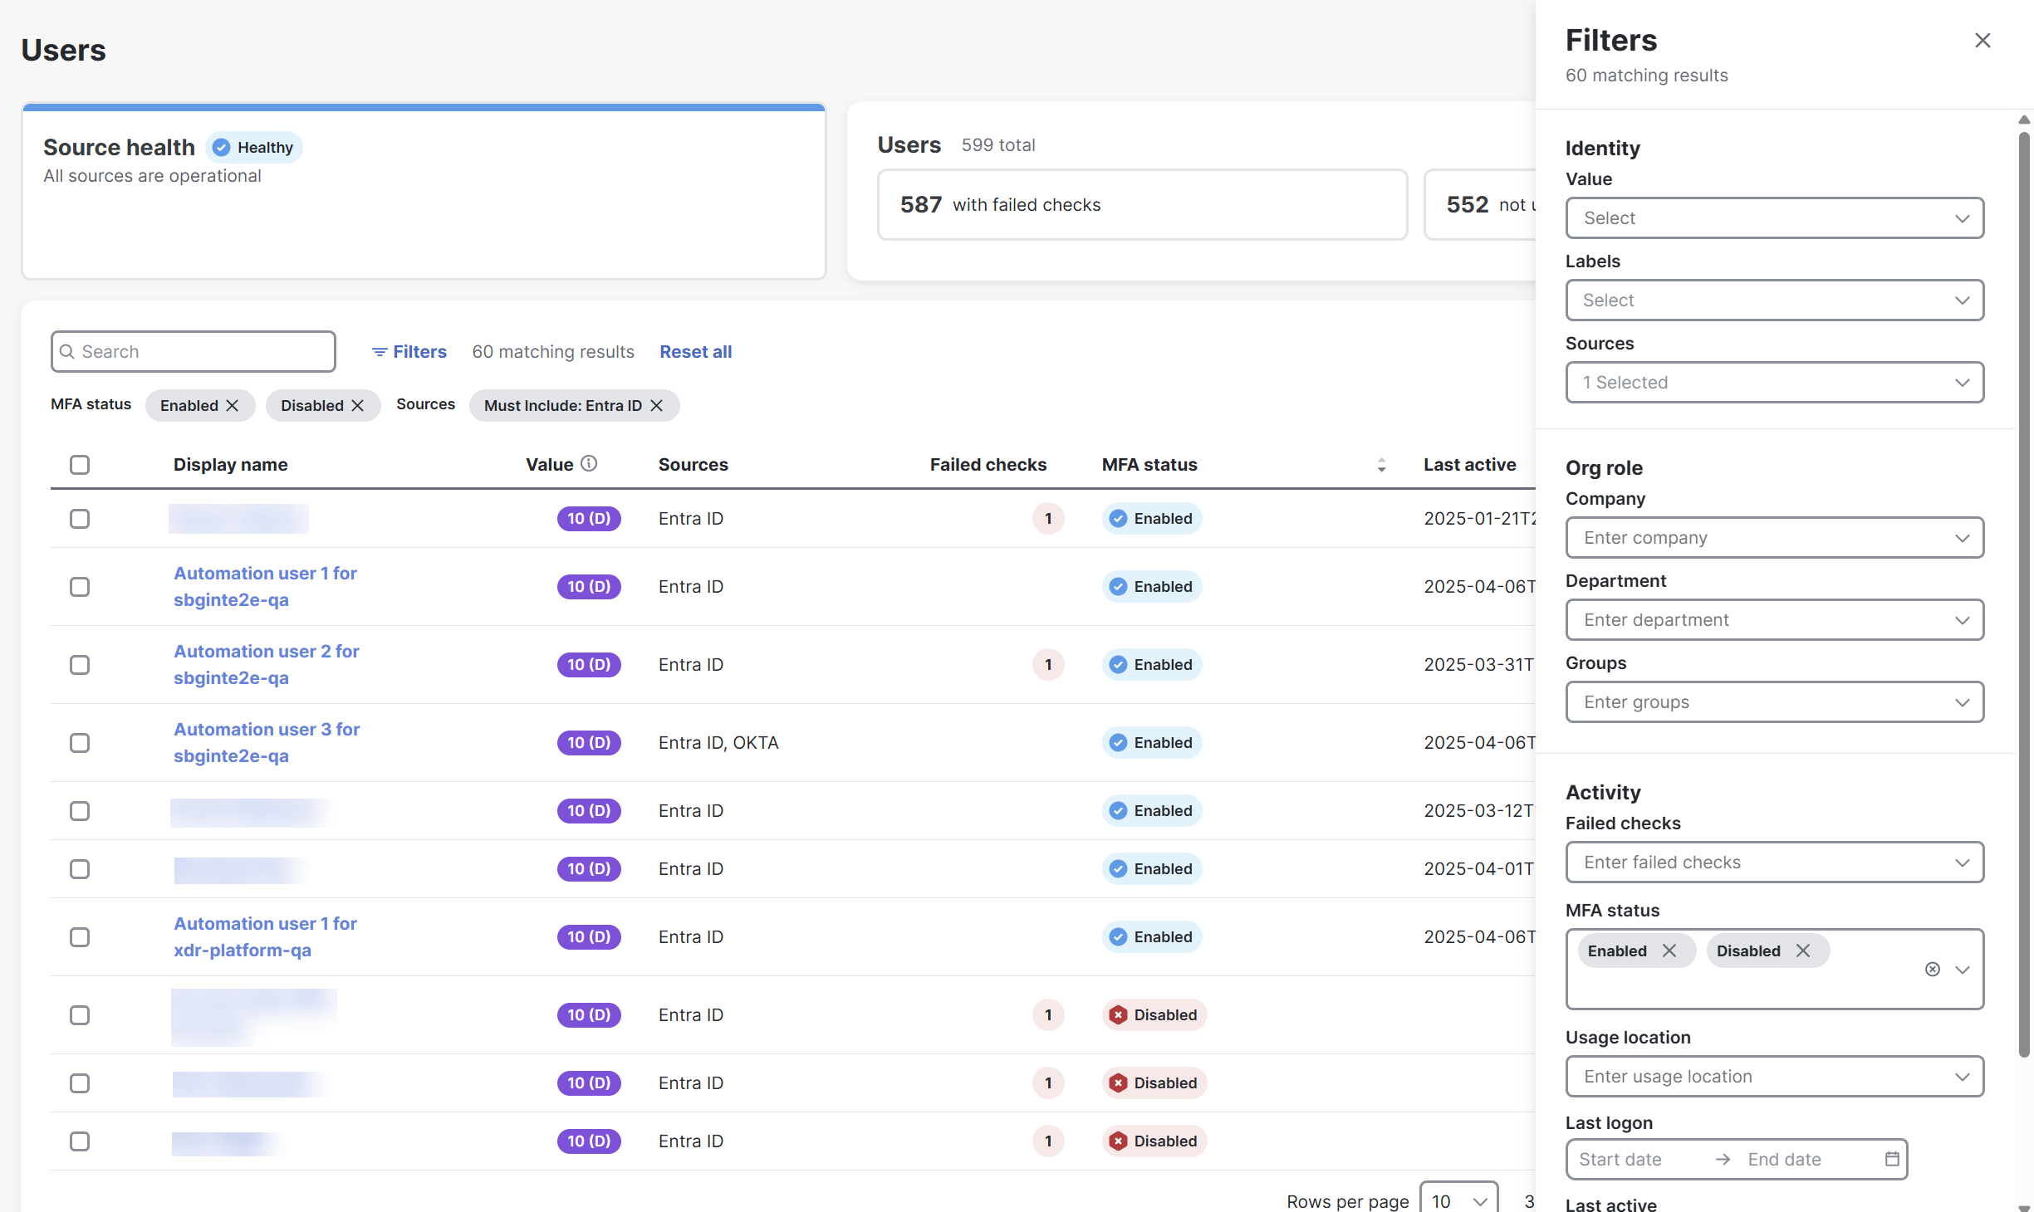Expand the Failed checks filter dropdown
The width and height of the screenshot is (2034, 1212).
1774,862
